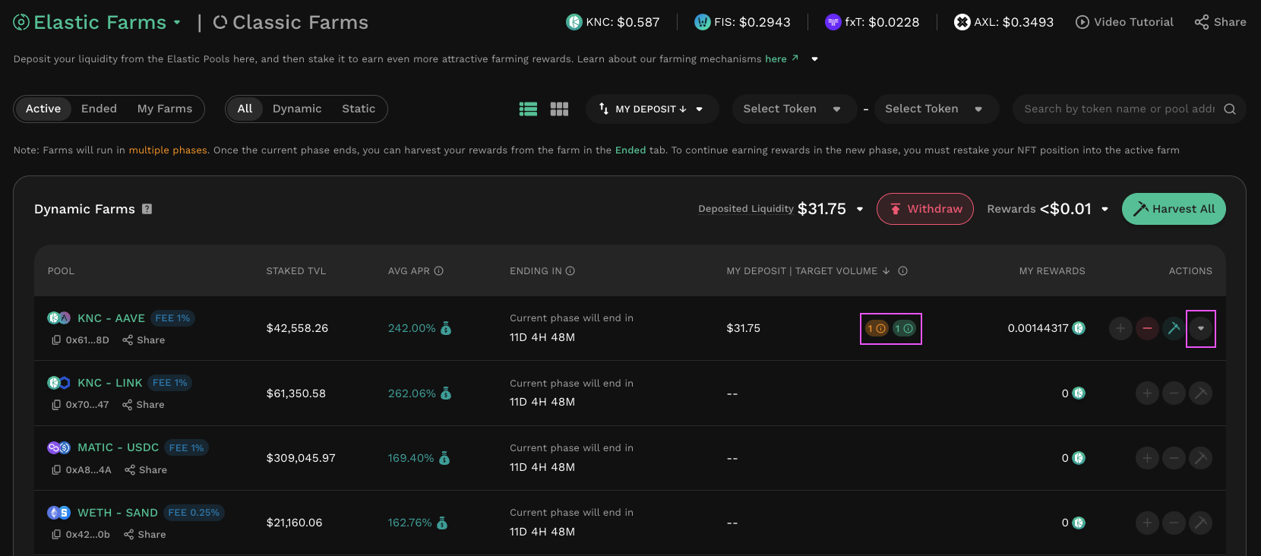Copy the WETH - SAND pool address 0x42...0b
Image resolution: width=1261 pixels, height=556 pixels.
(56, 535)
